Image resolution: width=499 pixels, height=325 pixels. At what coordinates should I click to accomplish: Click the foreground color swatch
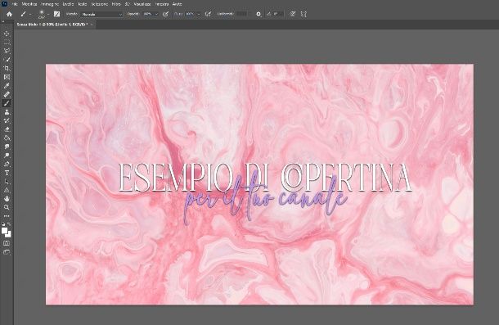click(4, 231)
